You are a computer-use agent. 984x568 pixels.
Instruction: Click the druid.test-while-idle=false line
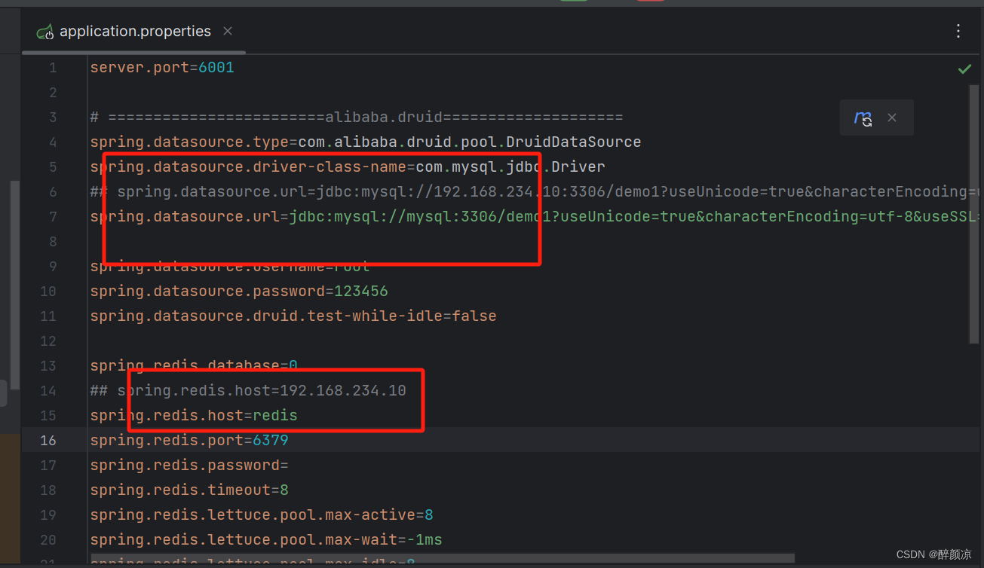click(293, 316)
